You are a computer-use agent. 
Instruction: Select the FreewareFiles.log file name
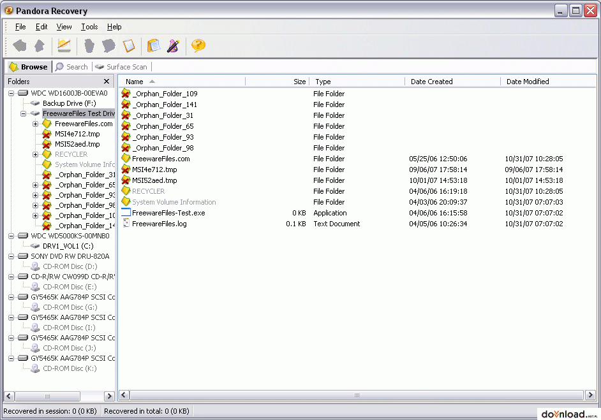[160, 224]
